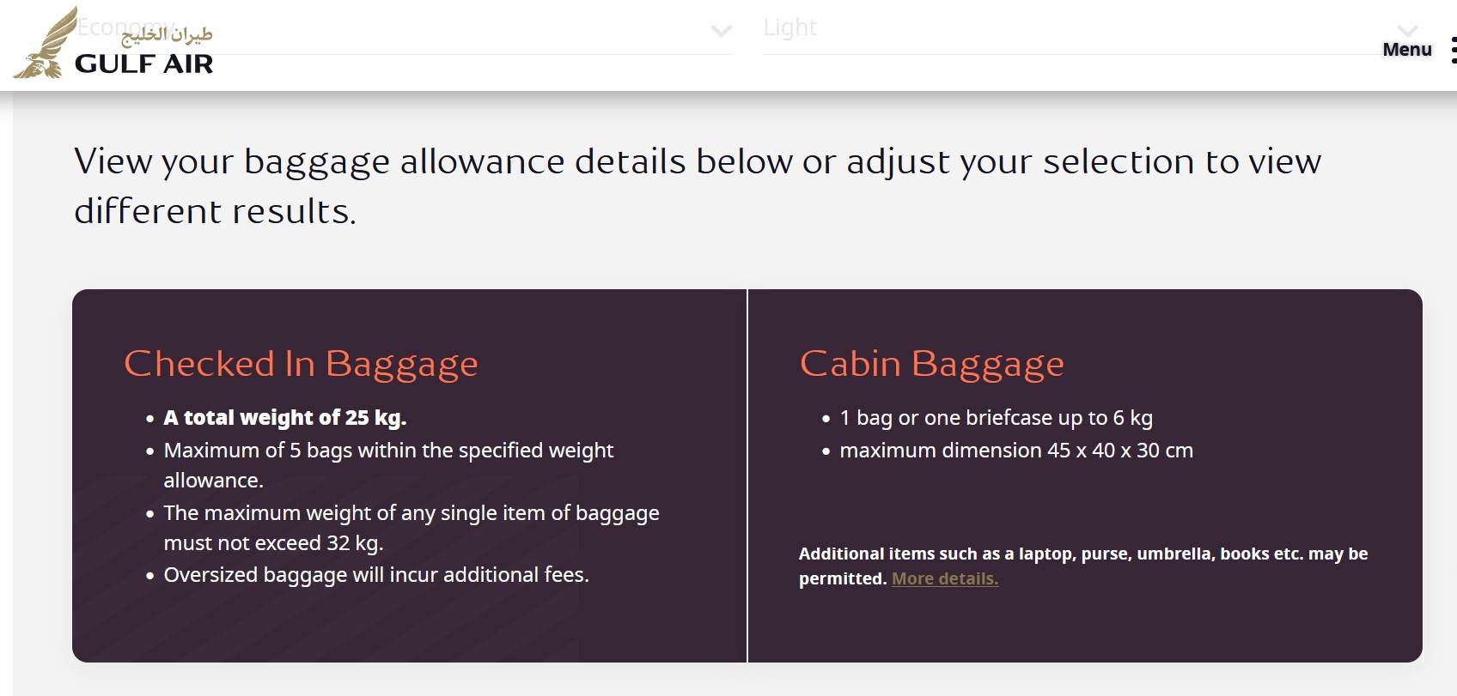The height and width of the screenshot is (696, 1457).
Task: Click the GULF AIR wordmark
Action: (143, 64)
